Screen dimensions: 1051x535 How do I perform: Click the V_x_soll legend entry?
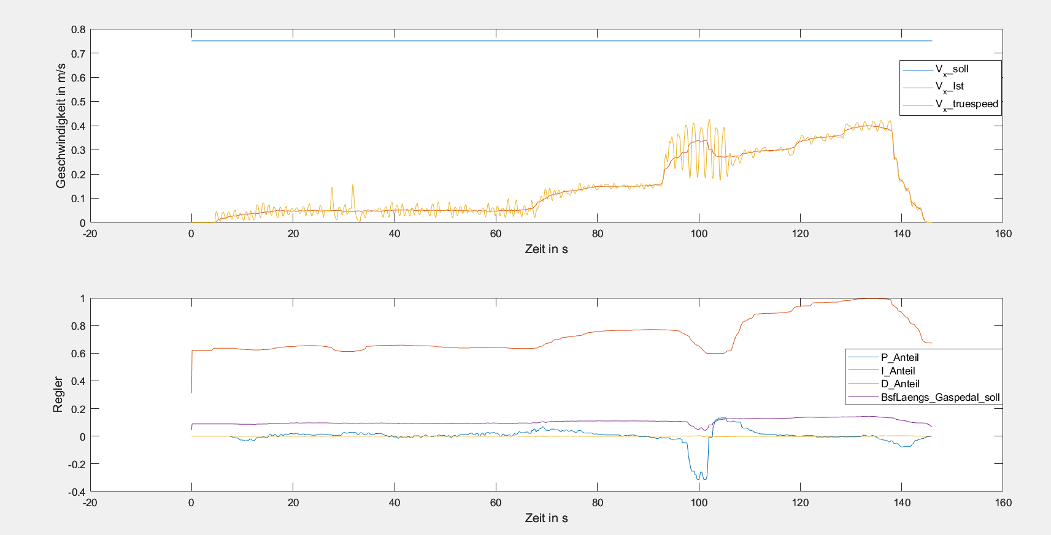pyautogui.click(x=952, y=70)
